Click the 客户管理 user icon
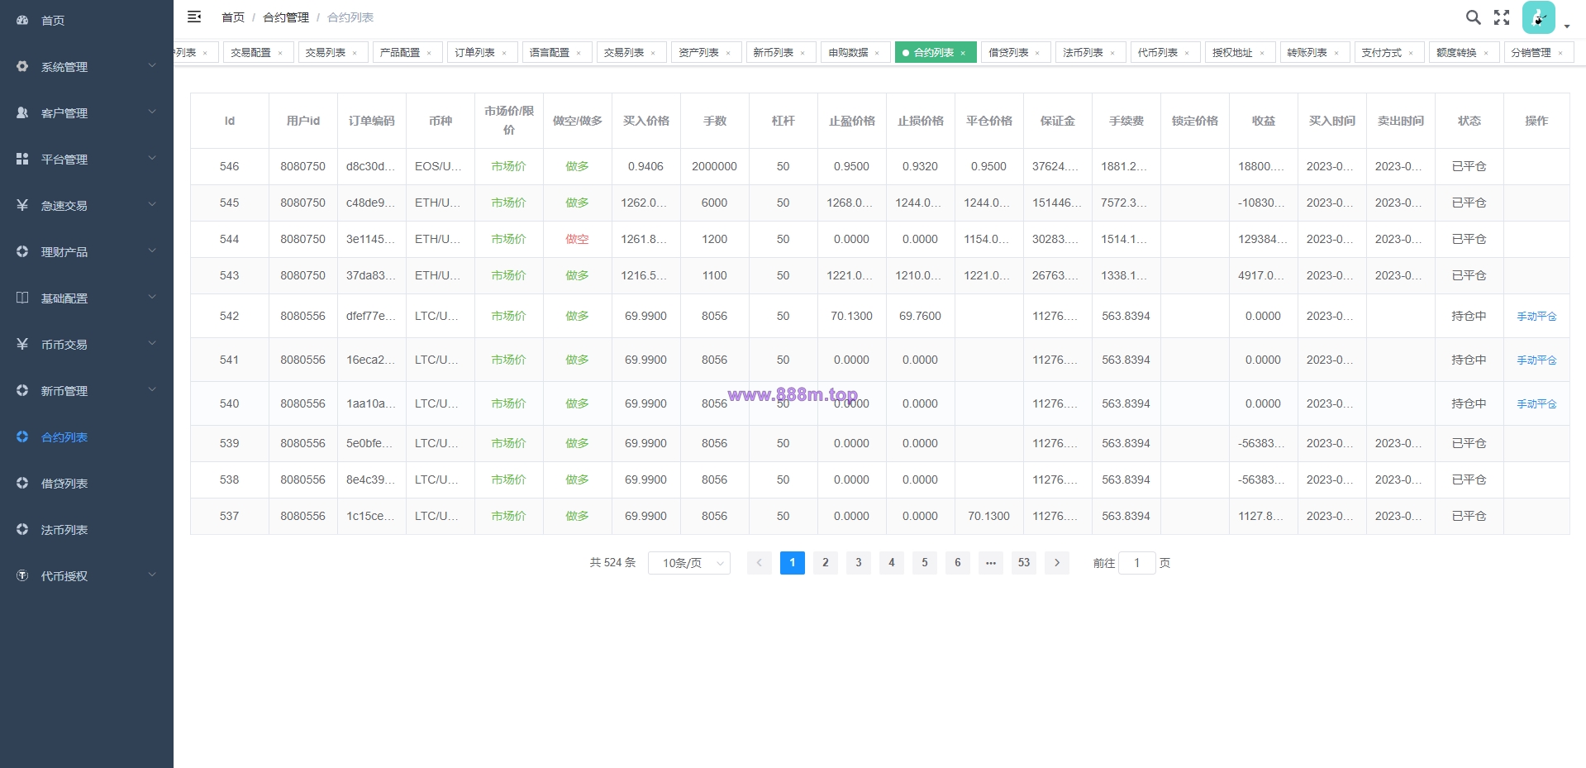Screen dimensions: 1586x768 click(x=22, y=112)
